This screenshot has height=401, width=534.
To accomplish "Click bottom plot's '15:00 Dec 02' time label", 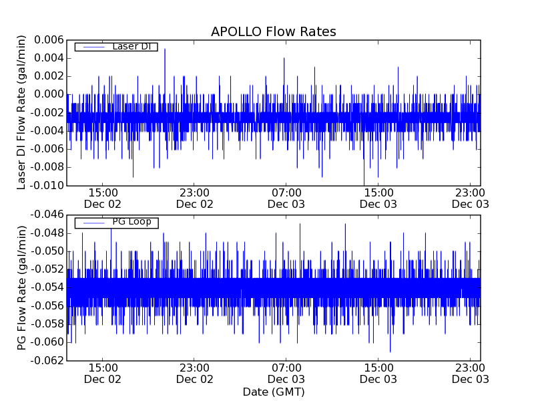I will [x=103, y=374].
